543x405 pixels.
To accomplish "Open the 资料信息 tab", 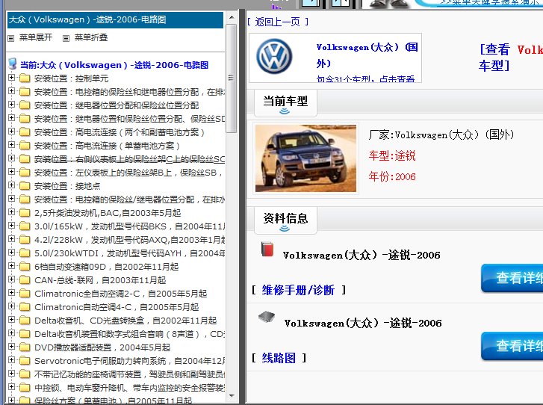I will (285, 220).
